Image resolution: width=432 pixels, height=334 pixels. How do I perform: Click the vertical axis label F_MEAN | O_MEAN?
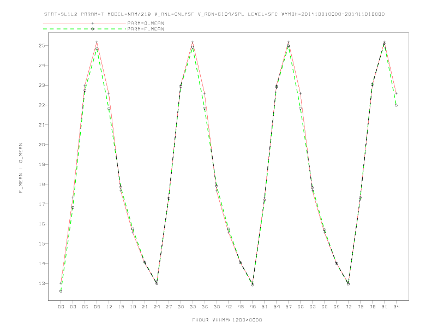point(21,168)
